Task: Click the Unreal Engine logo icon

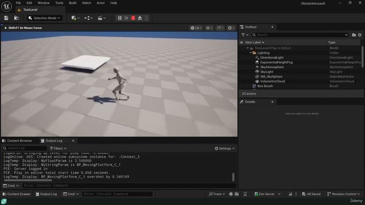Action: click(6, 6)
